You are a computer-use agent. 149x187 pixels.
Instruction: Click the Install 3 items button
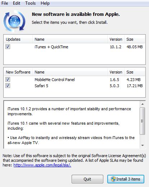(x=126, y=179)
